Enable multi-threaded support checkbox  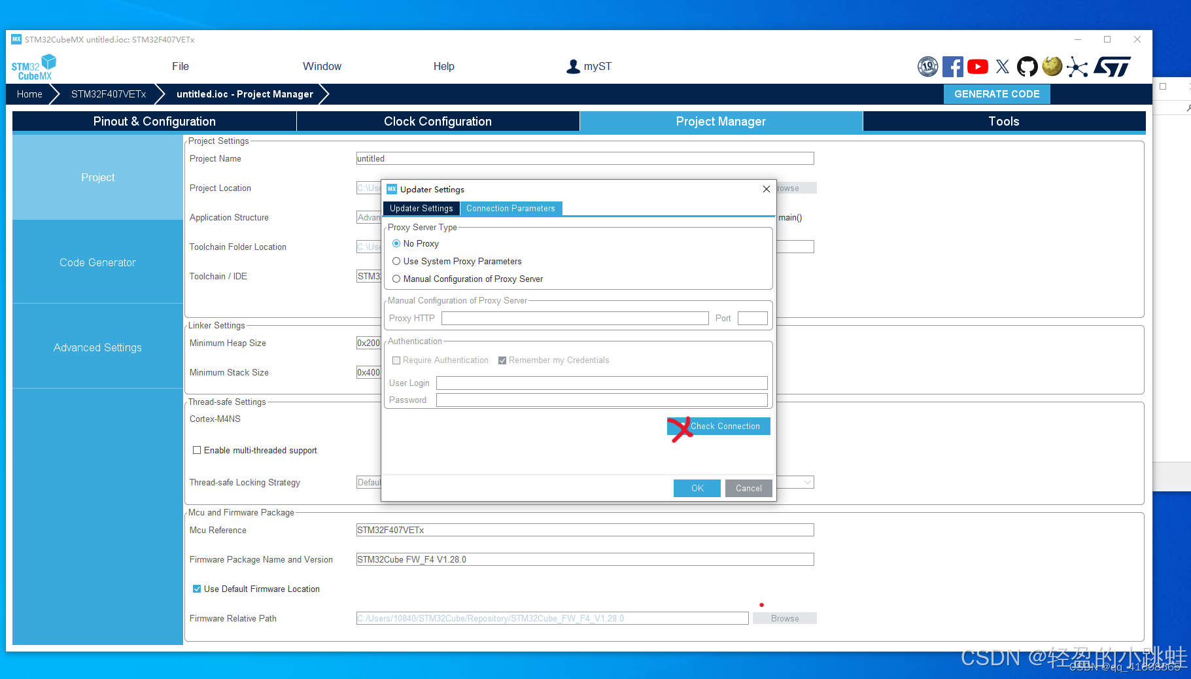(197, 450)
